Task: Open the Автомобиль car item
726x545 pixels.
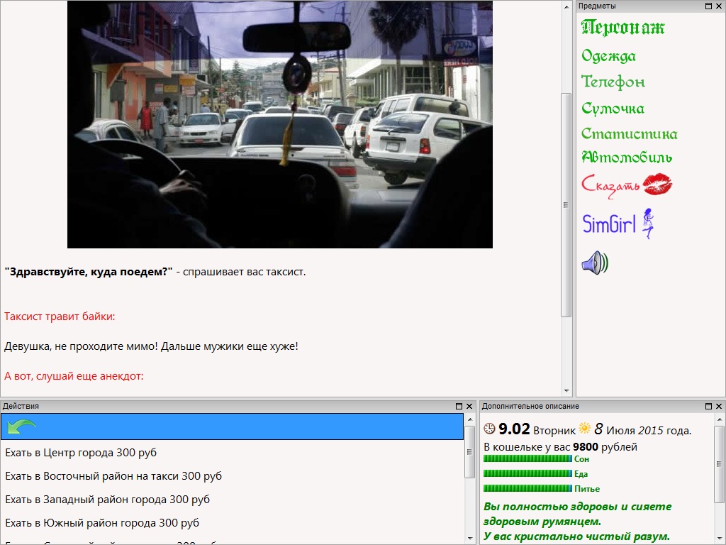Action: point(626,158)
